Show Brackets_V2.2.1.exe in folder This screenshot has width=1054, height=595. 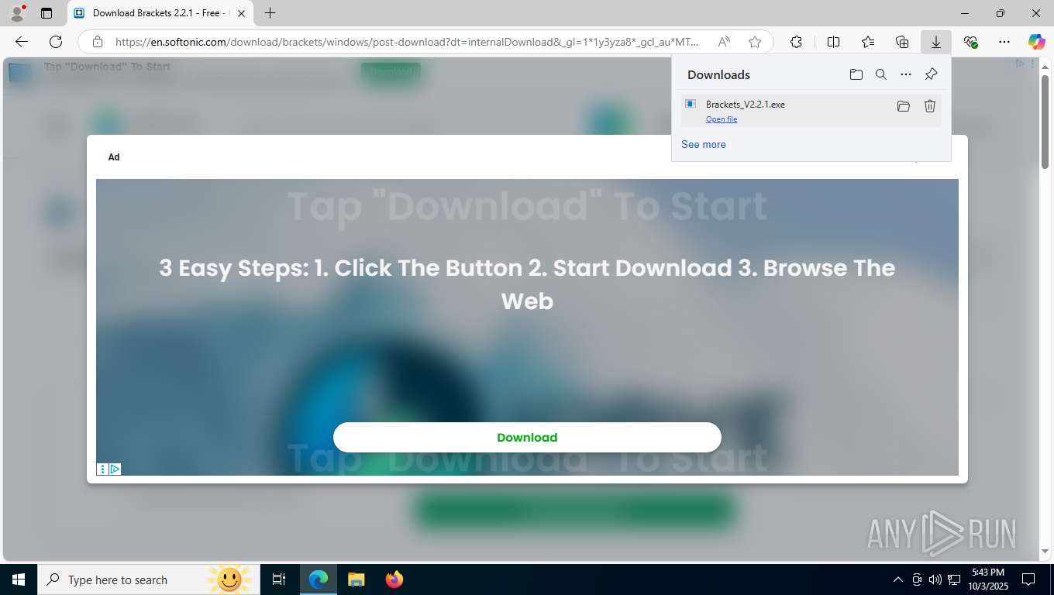coord(903,106)
